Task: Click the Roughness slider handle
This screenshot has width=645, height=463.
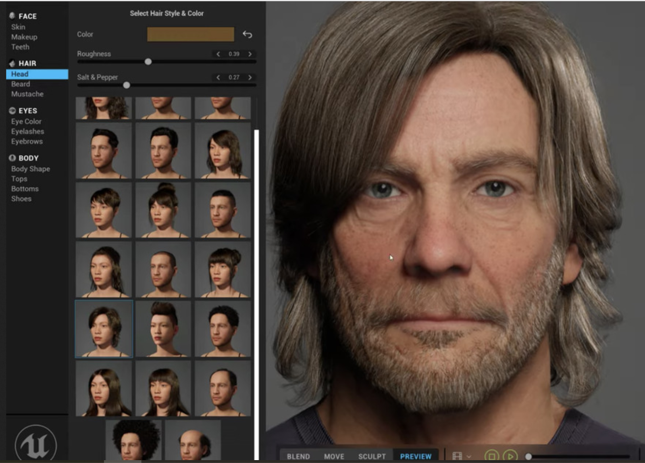Action: click(x=148, y=62)
